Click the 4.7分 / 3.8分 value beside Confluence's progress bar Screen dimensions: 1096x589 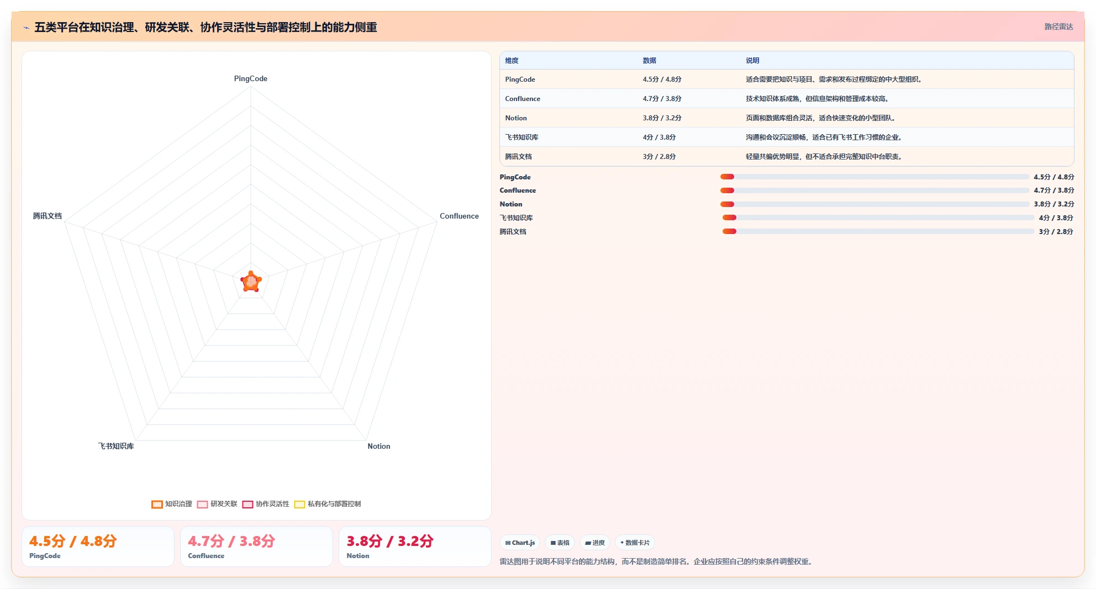click(1054, 190)
